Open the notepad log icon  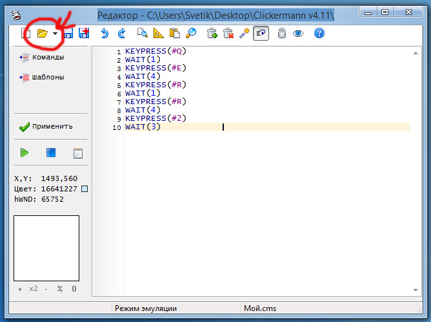pos(78,153)
